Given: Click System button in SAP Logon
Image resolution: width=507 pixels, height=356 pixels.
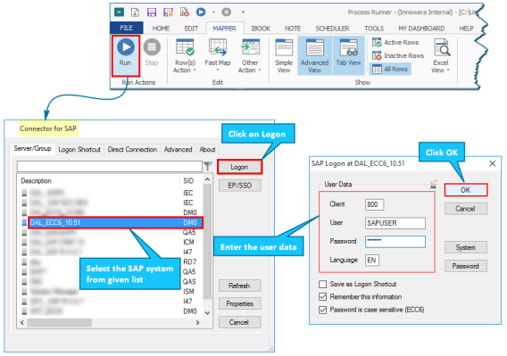Looking at the screenshot, I should coord(466,247).
